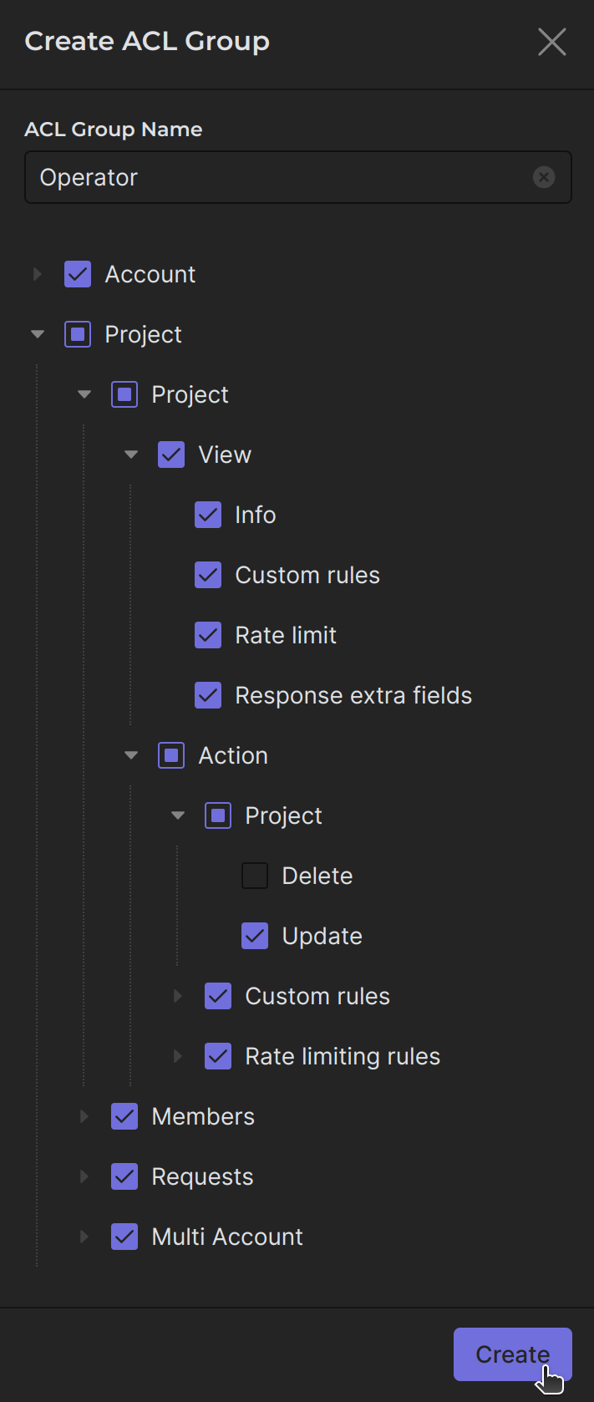Expand the Account tree node

point(38,274)
